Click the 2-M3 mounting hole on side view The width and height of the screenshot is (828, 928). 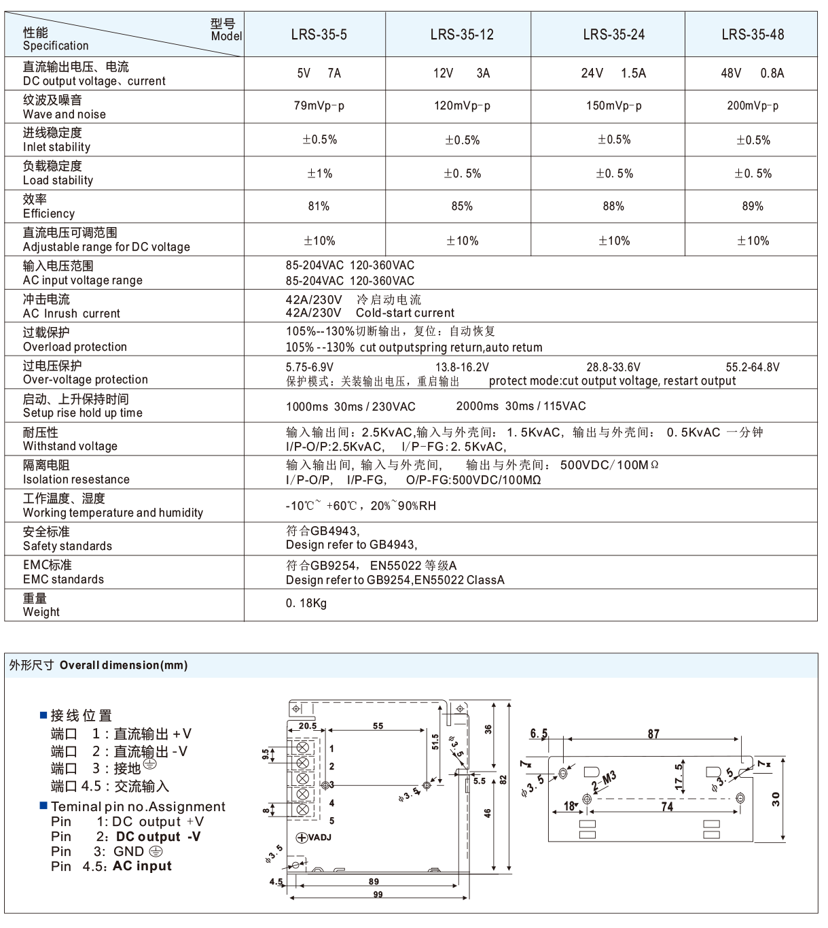pyautogui.click(x=587, y=799)
